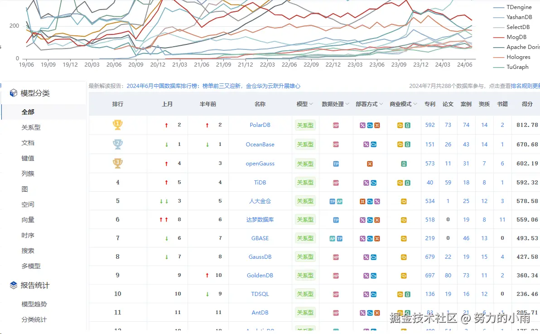Toggle the Hologres series in the chart legend
This screenshot has width=540, height=334.
(x=512, y=57)
